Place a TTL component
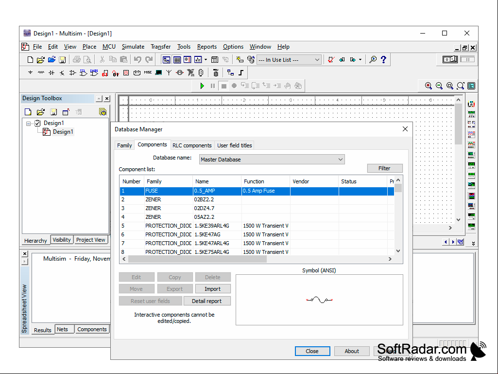The width and height of the screenshot is (498, 374). 83,73
